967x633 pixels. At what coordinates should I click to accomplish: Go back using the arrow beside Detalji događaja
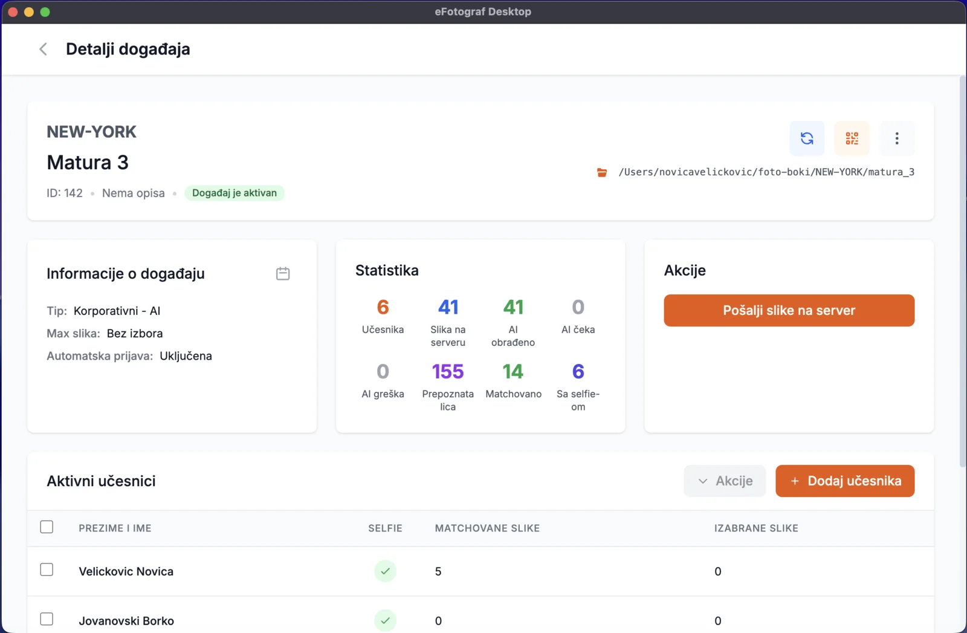(43, 49)
